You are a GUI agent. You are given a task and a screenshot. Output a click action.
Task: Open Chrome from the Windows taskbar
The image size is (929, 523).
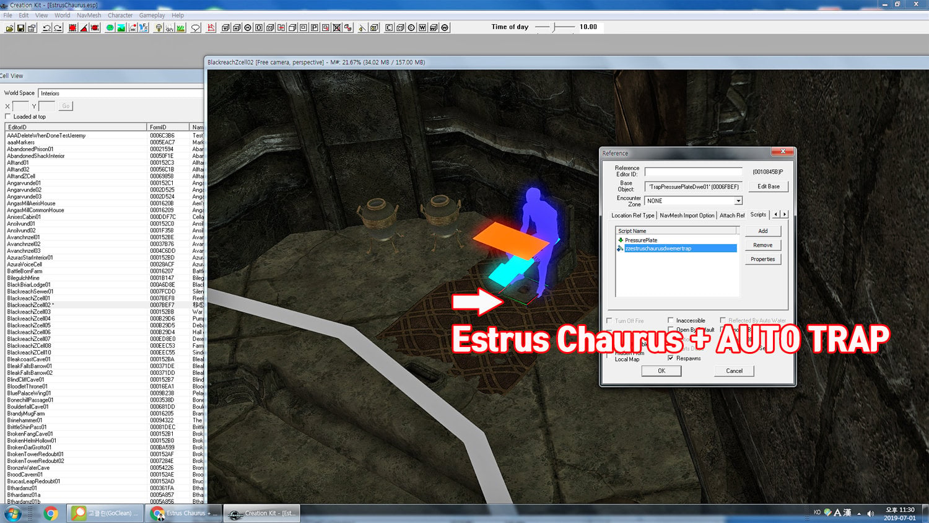pos(51,513)
